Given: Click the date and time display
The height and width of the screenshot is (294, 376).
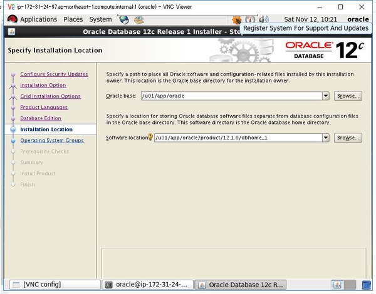Looking at the screenshot, I should pyautogui.click(x=311, y=19).
